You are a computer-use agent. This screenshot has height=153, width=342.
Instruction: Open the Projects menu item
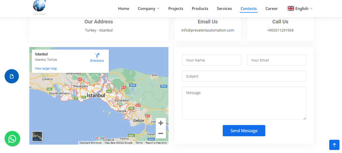click(x=176, y=9)
